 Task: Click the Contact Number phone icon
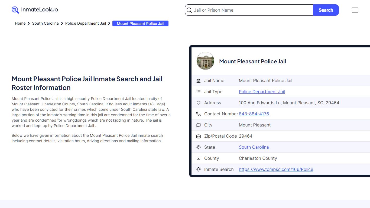(x=199, y=114)
